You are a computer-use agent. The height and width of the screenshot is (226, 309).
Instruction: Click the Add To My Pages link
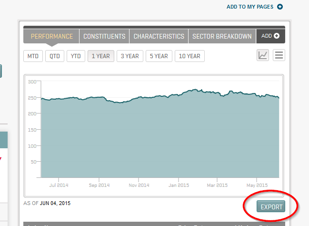(250, 7)
